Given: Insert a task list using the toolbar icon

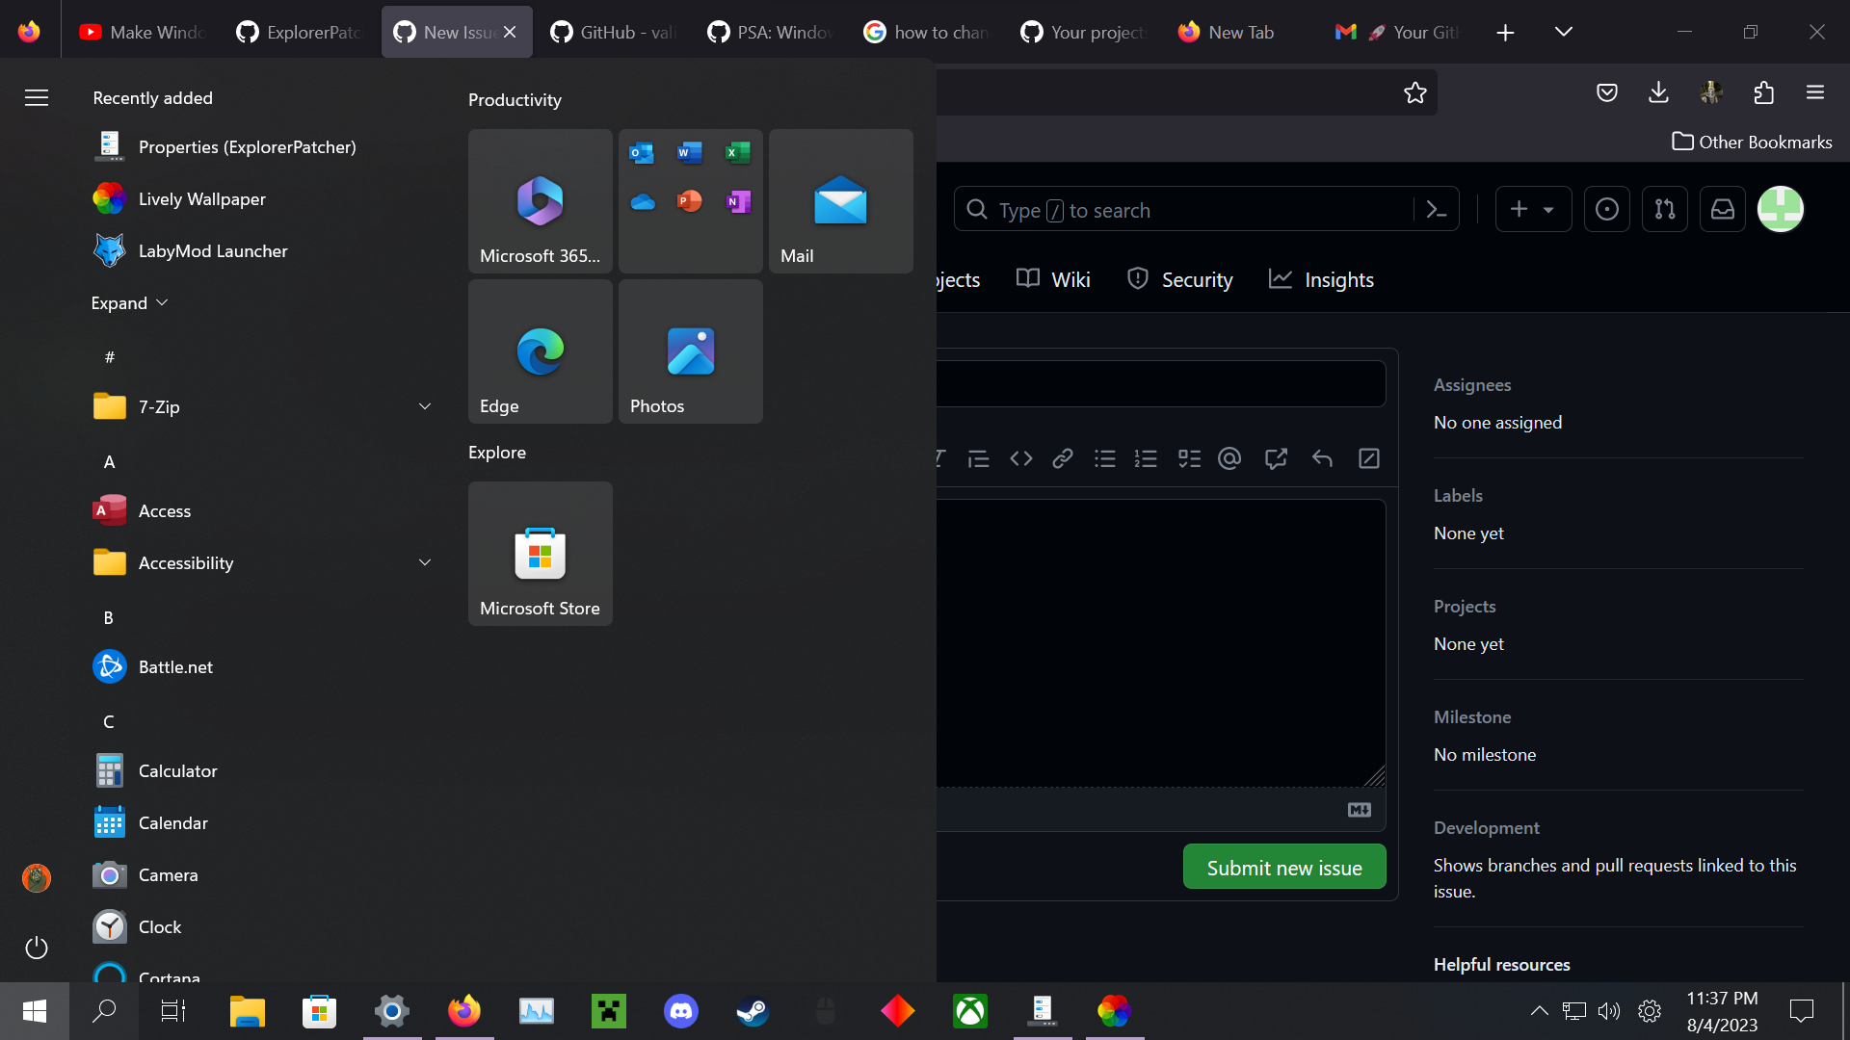Looking at the screenshot, I should (1189, 458).
